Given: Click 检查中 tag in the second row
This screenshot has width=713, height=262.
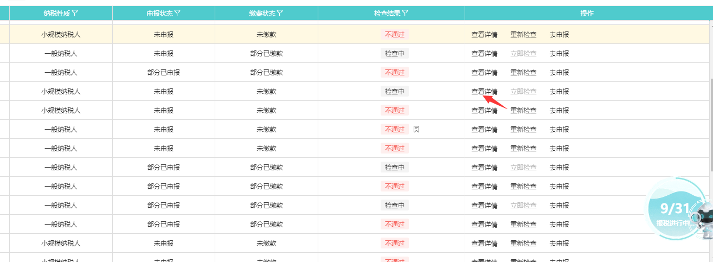Looking at the screenshot, I should [394, 54].
